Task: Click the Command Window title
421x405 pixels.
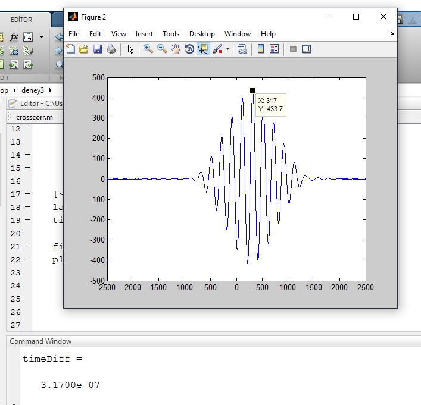Action: 40,341
